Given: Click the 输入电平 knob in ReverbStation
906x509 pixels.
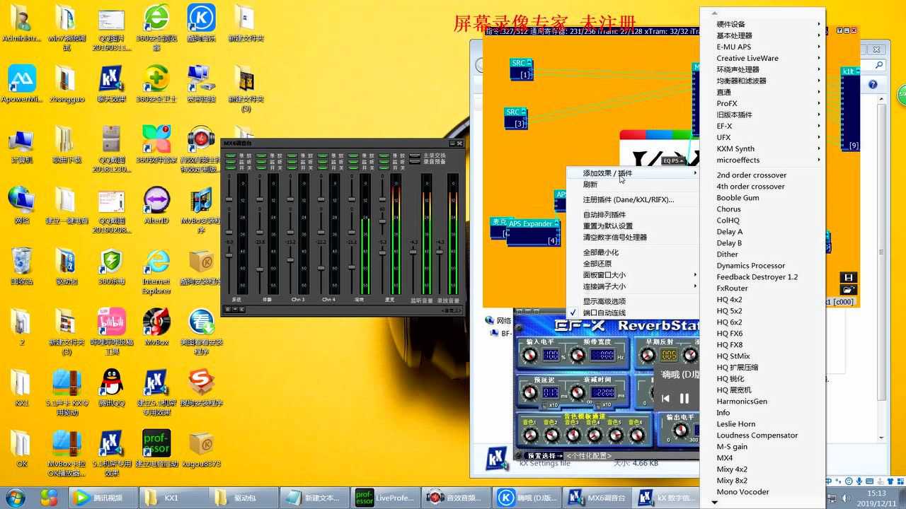Looking at the screenshot, I should (530, 356).
